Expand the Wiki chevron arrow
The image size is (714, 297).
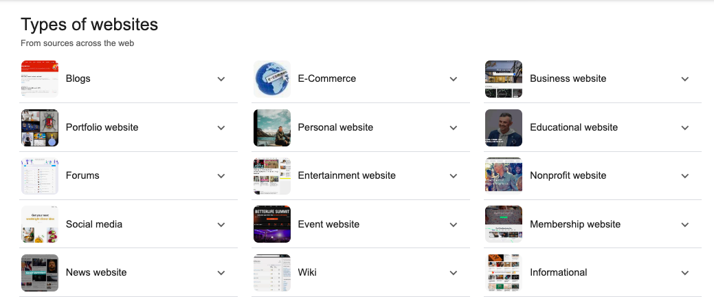454,273
